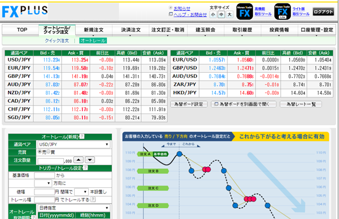
Task: Click the トレール幅 input field
Action: click(x=44, y=200)
